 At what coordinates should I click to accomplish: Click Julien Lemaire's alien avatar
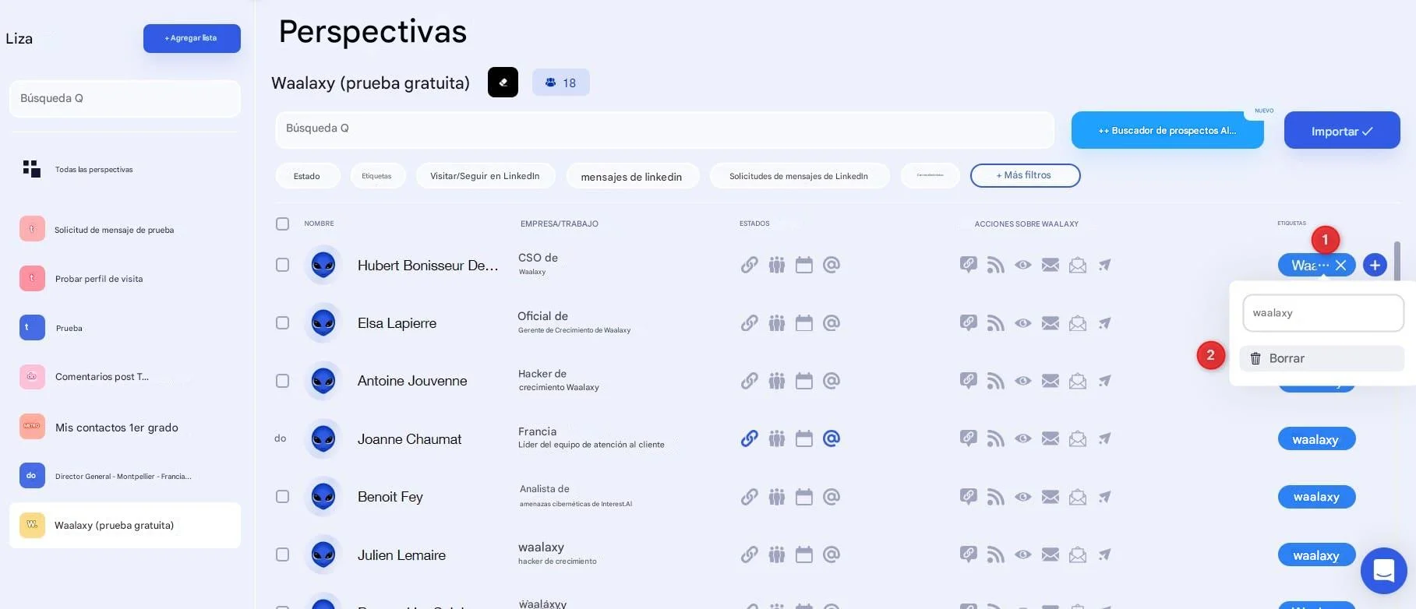click(x=323, y=555)
